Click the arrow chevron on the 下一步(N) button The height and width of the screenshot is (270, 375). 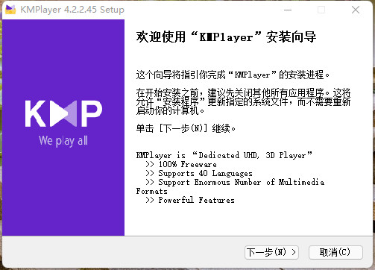point(294,252)
